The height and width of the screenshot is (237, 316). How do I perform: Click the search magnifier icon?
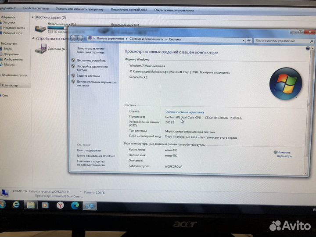pyautogui.click(x=311, y=41)
